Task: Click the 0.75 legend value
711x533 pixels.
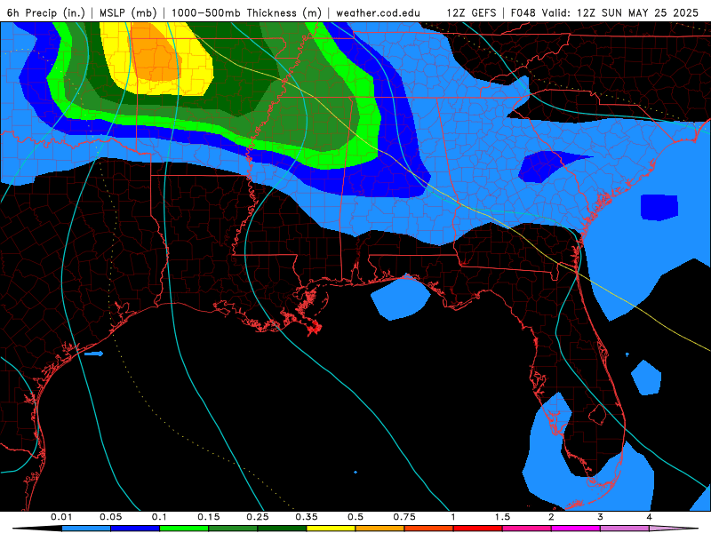Action: [x=404, y=517]
